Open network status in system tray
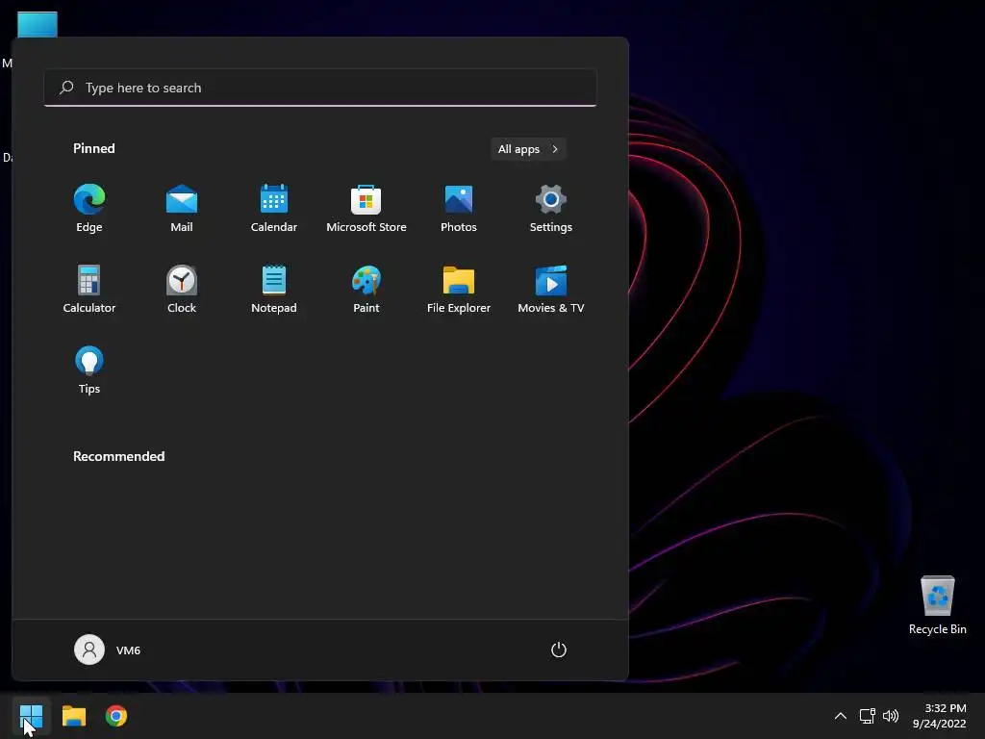Screen dimensions: 985x739 pyautogui.click(x=868, y=716)
